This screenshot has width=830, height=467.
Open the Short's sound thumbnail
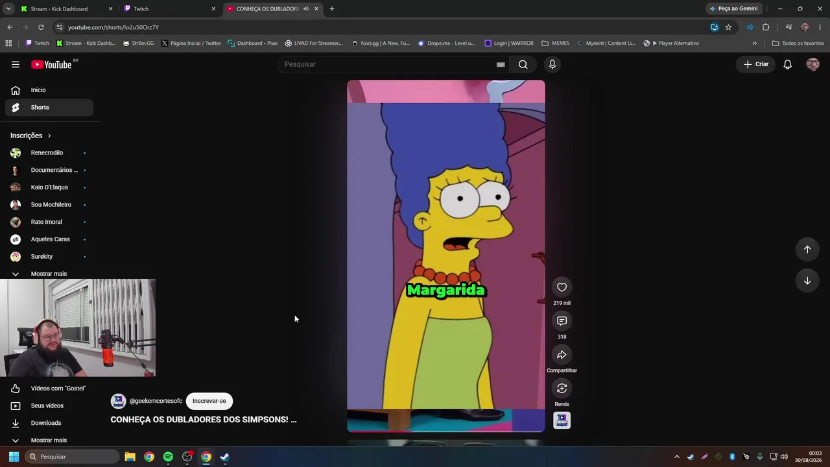click(562, 420)
